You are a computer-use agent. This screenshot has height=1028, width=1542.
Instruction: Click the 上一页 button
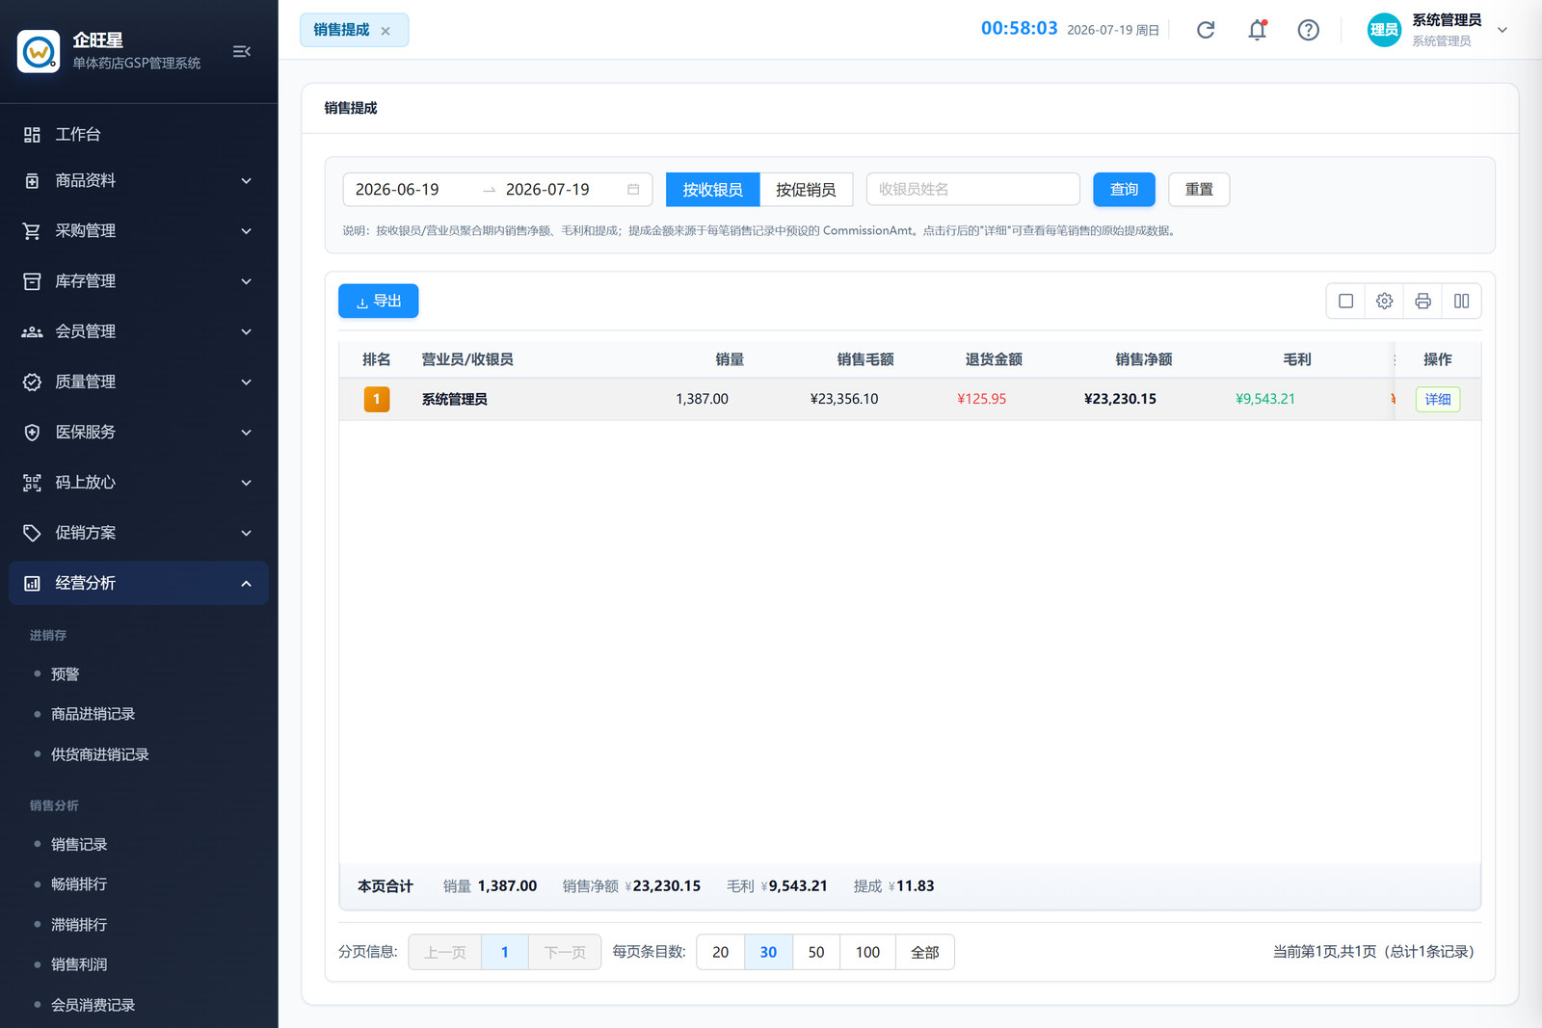point(445,952)
